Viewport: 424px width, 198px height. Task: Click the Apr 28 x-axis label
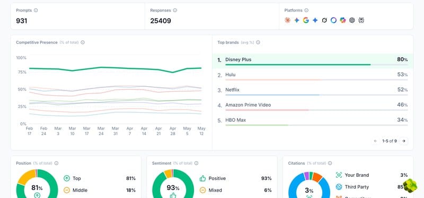[173, 131]
